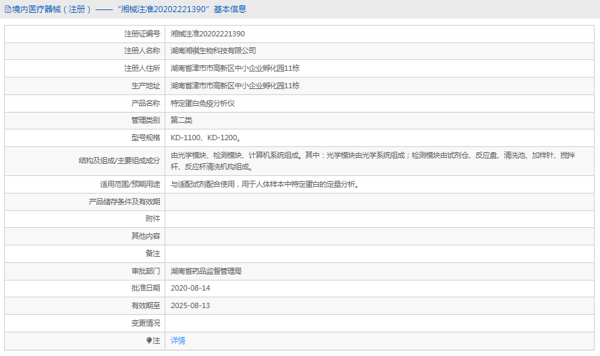
Task: Select expiry date 2025-08-13
Action: click(x=190, y=306)
